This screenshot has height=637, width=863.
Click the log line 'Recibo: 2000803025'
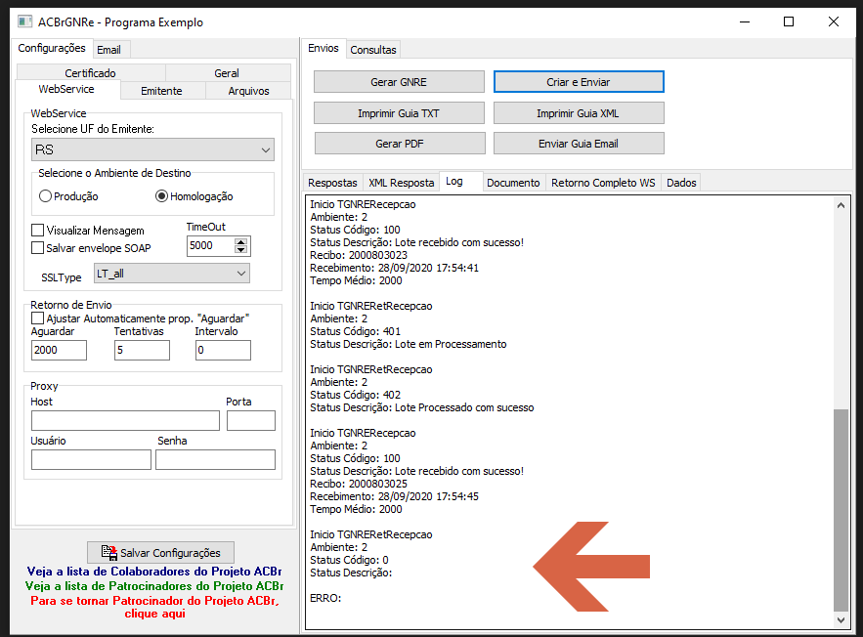[x=359, y=484]
